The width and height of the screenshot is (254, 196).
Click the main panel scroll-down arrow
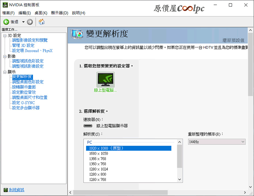pos(251,187)
